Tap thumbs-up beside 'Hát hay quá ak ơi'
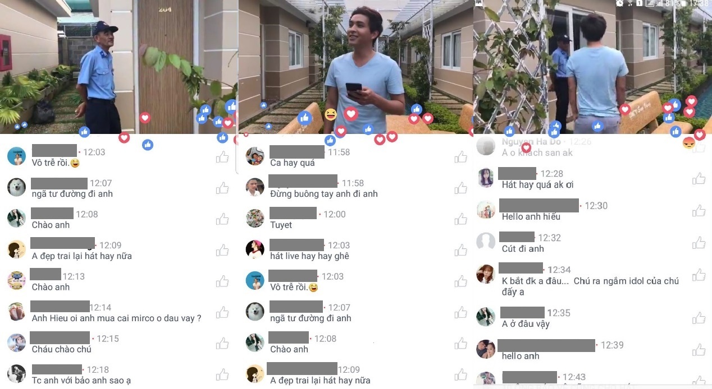The width and height of the screenshot is (712, 389). [x=699, y=179]
